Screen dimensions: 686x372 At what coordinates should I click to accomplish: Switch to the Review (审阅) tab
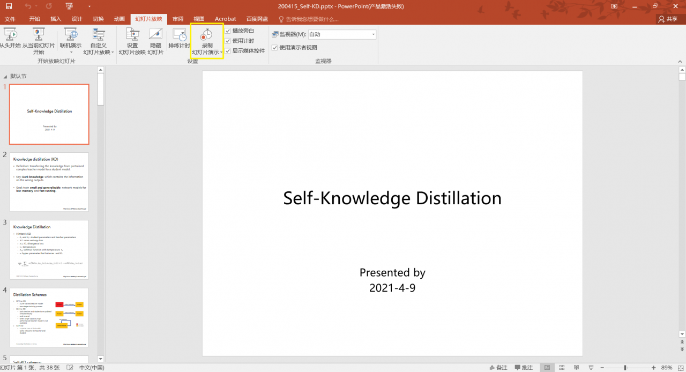pos(178,19)
